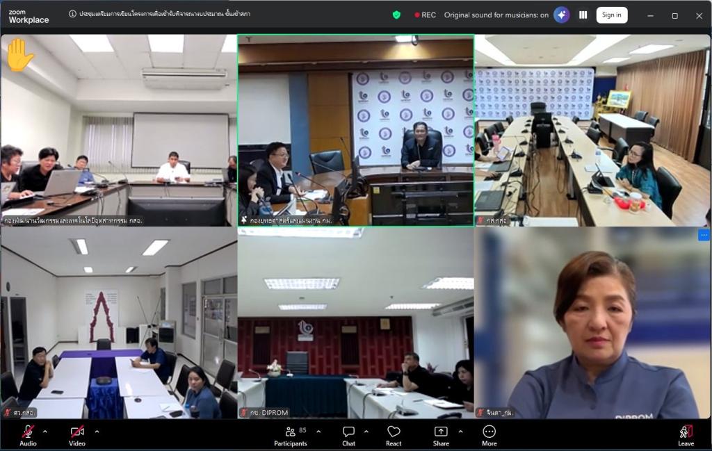The width and height of the screenshot is (712, 451).
Task: Open the blue three-dot menu on the woman's video tile
Action: click(704, 235)
